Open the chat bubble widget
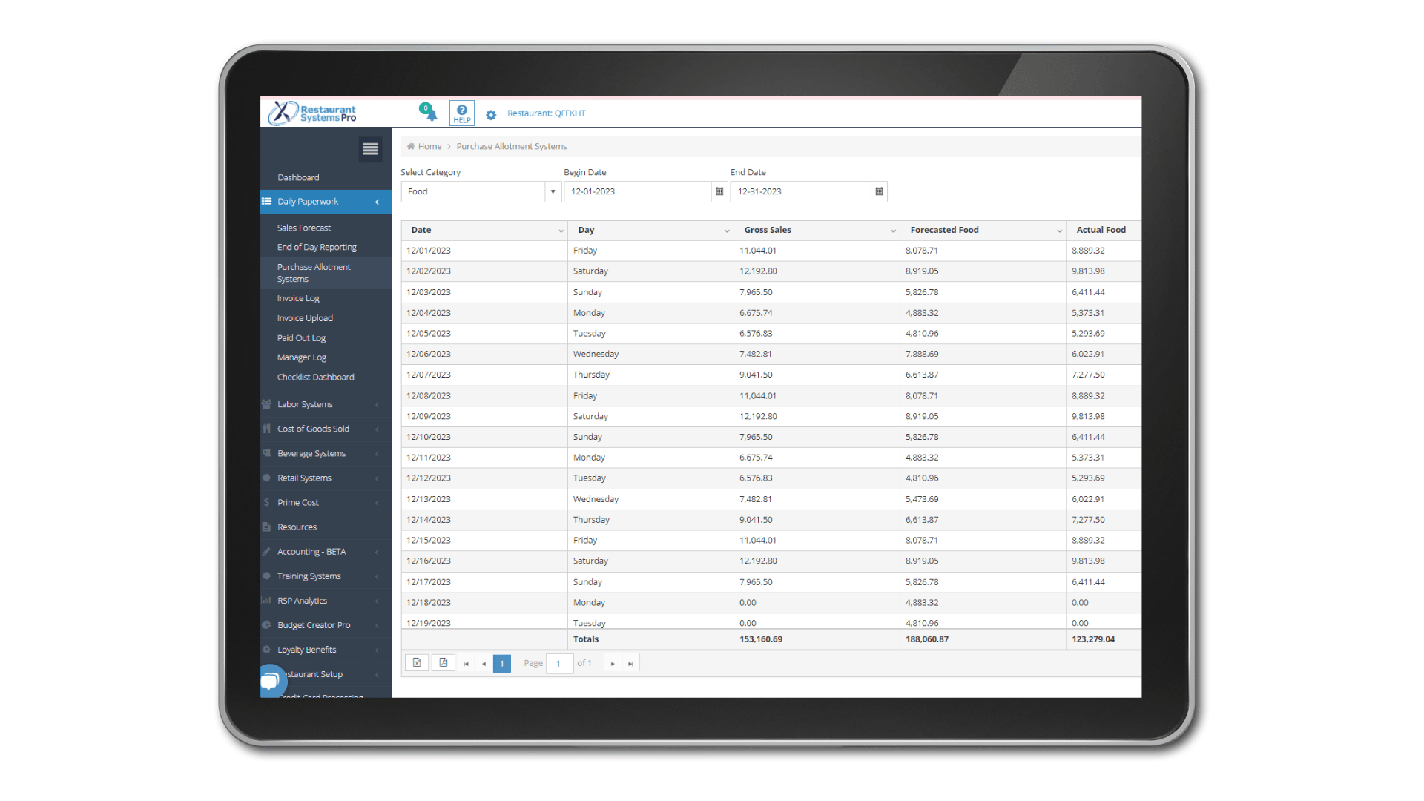This screenshot has height=801, width=1424. point(271,679)
